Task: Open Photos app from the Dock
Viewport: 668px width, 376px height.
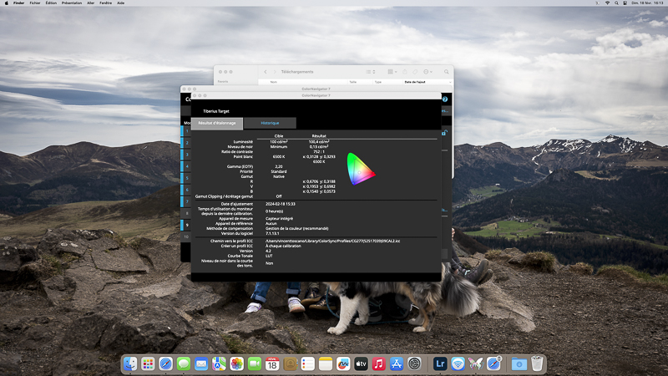Action: click(x=236, y=364)
